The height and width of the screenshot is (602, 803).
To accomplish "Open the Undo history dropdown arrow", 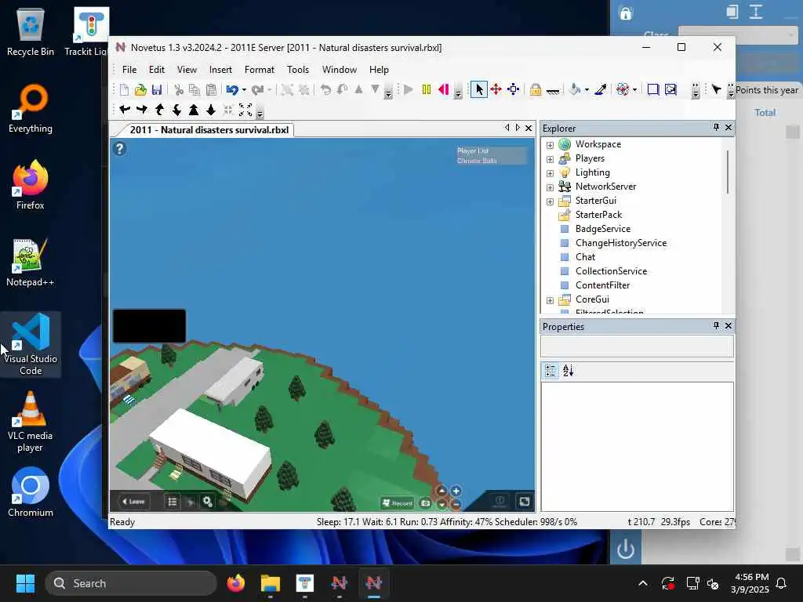I will 244,90.
